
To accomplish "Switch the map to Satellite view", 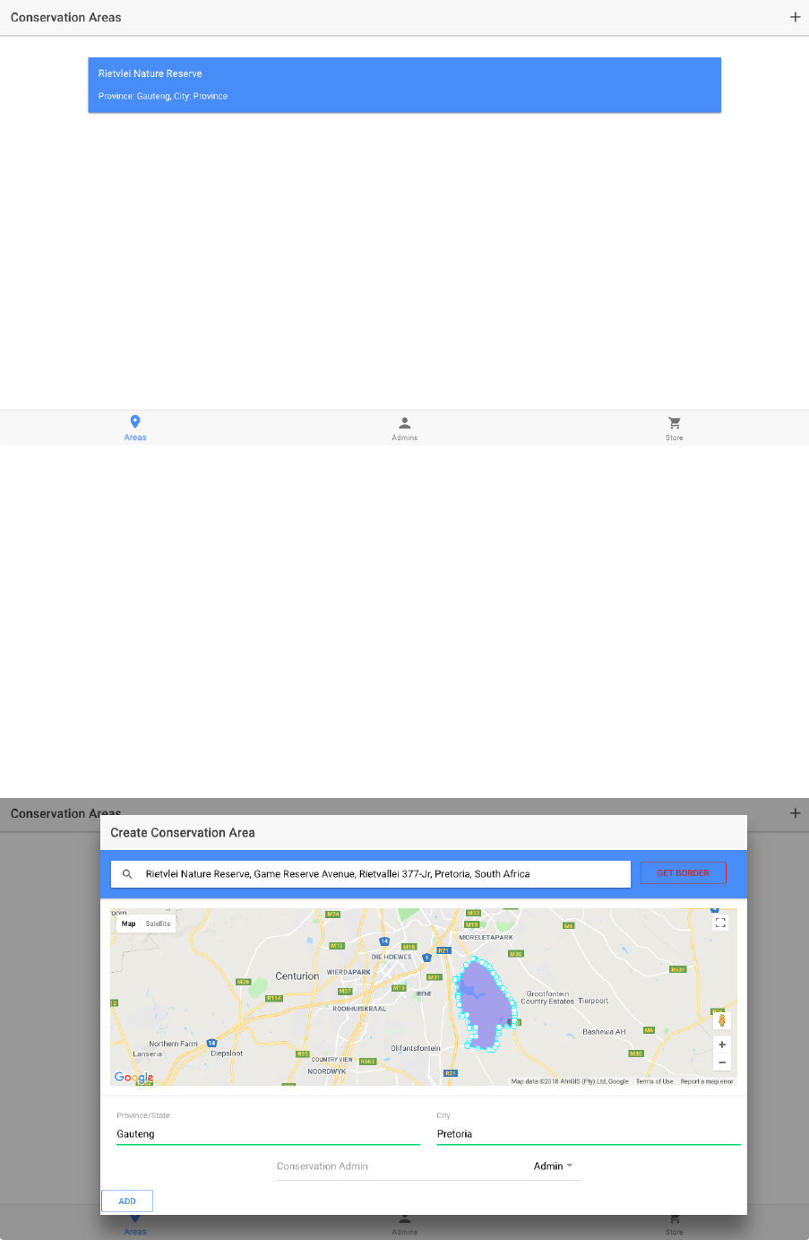I will pyautogui.click(x=159, y=923).
